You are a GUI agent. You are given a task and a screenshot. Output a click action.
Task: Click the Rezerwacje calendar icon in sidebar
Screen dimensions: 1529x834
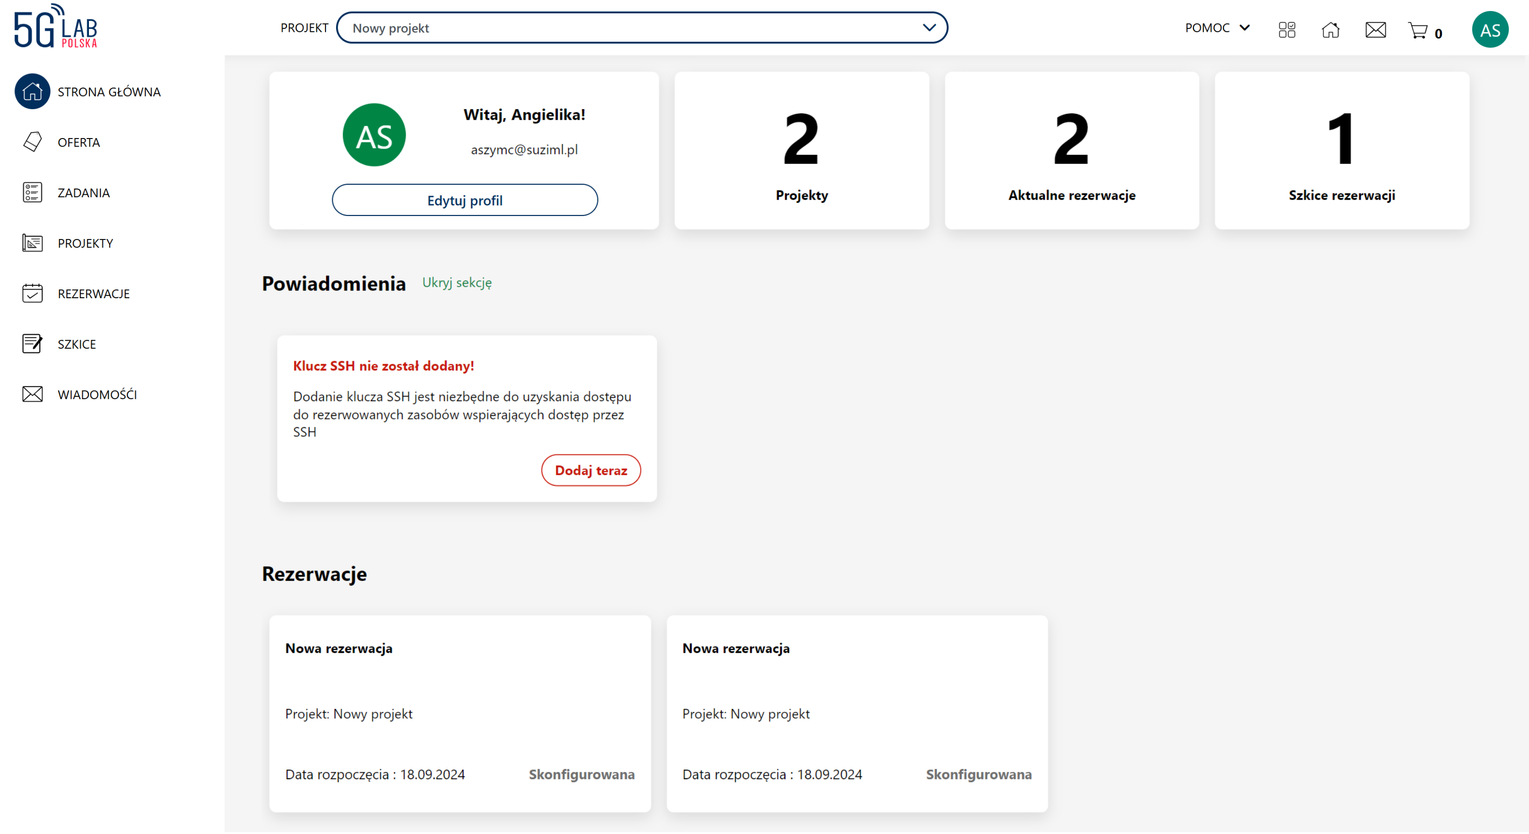click(x=33, y=293)
